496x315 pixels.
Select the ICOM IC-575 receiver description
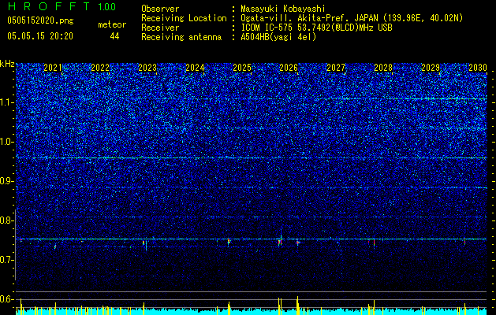pyautogui.click(x=316, y=28)
